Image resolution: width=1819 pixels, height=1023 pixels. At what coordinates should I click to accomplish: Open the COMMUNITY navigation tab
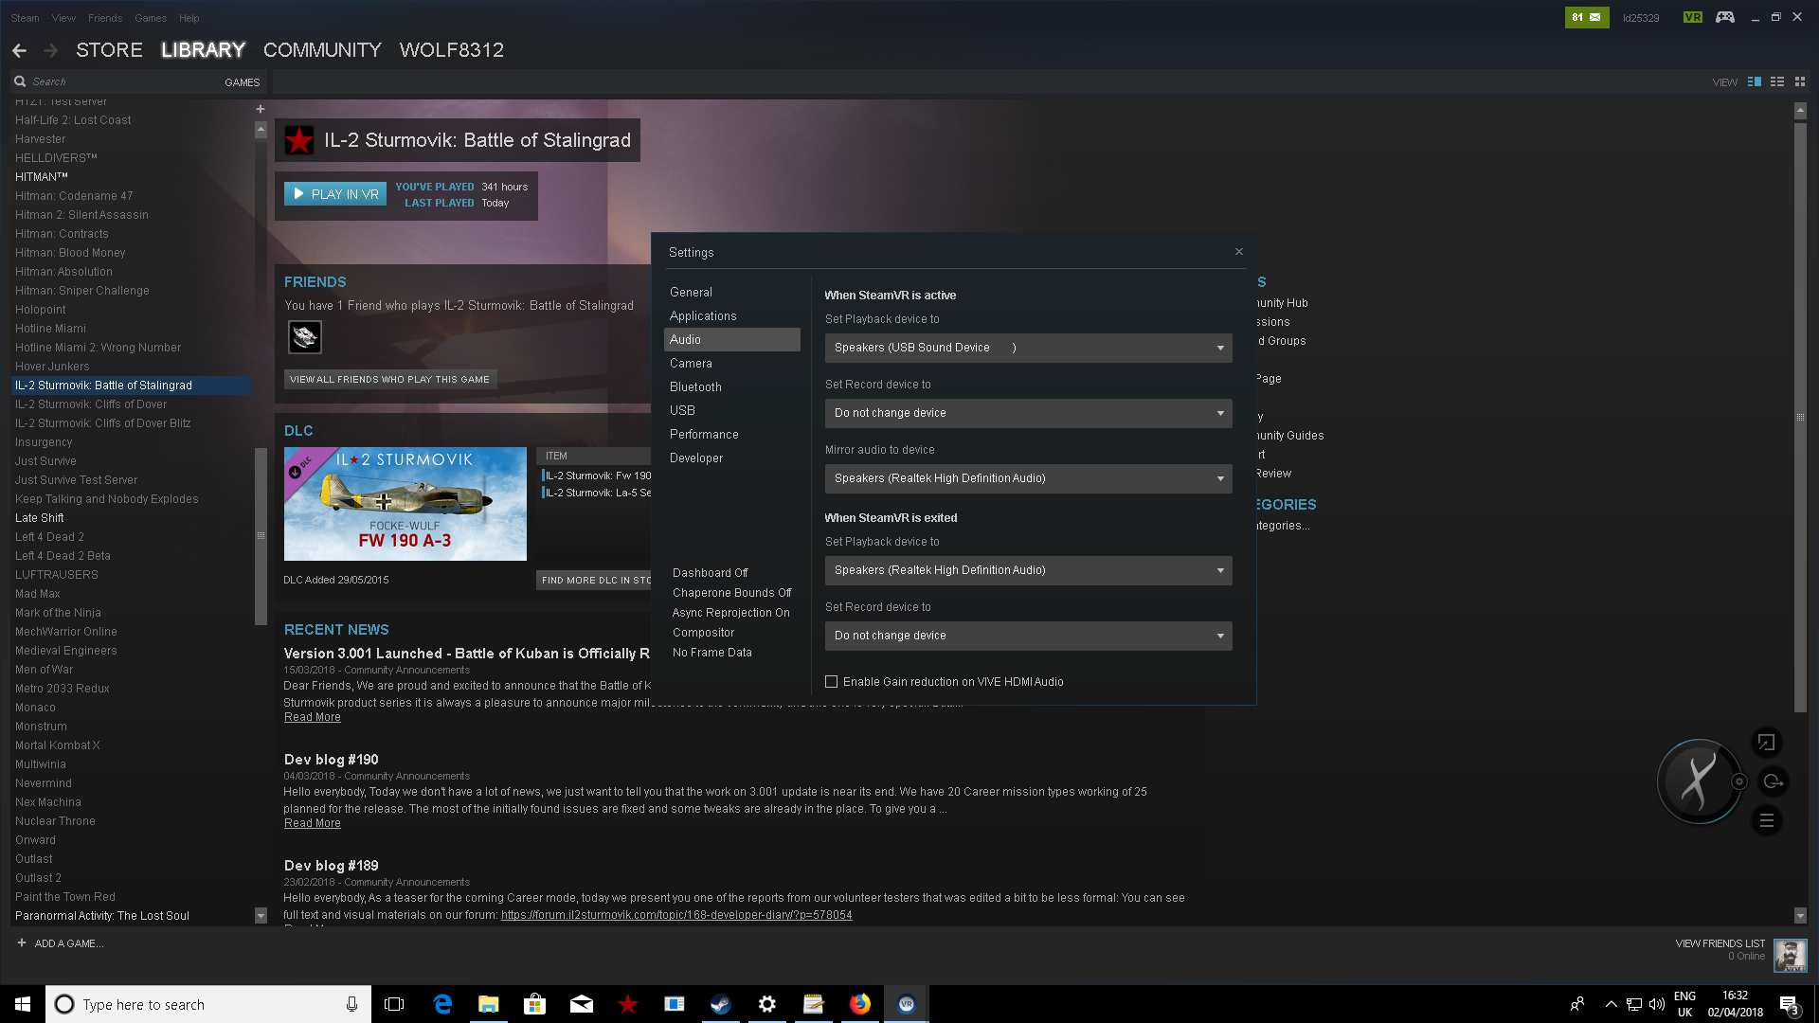click(x=322, y=50)
